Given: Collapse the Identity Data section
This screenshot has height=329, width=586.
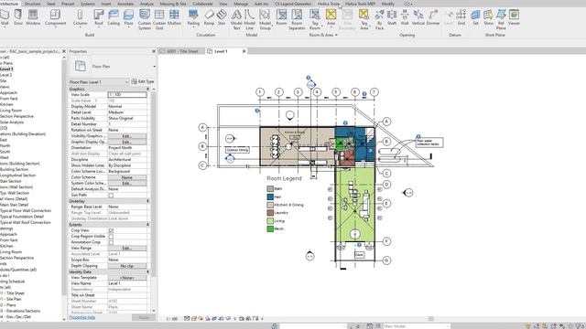Looking at the screenshot, I should pyautogui.click(x=148, y=272).
